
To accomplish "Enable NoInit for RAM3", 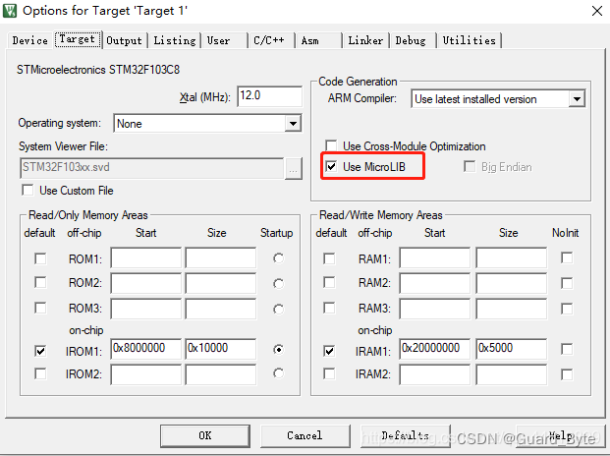I will tap(567, 309).
